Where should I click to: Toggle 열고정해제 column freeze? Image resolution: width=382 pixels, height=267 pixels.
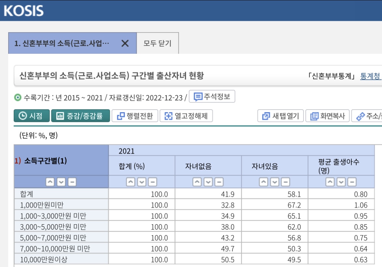click(186, 116)
